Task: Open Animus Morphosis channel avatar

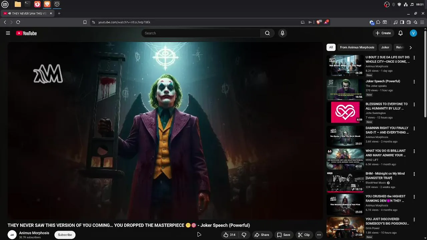Action: 12,235
